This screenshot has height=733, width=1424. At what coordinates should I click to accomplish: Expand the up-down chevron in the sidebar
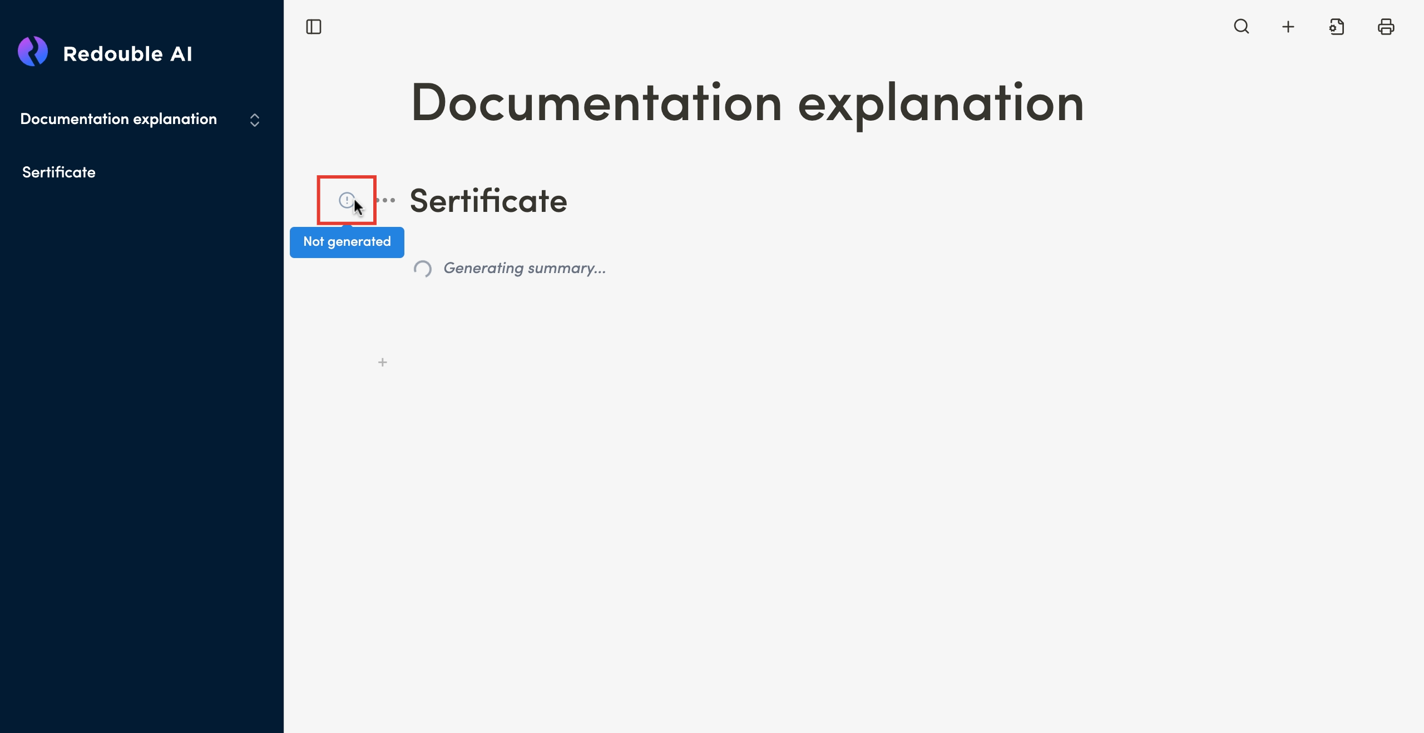tap(255, 120)
